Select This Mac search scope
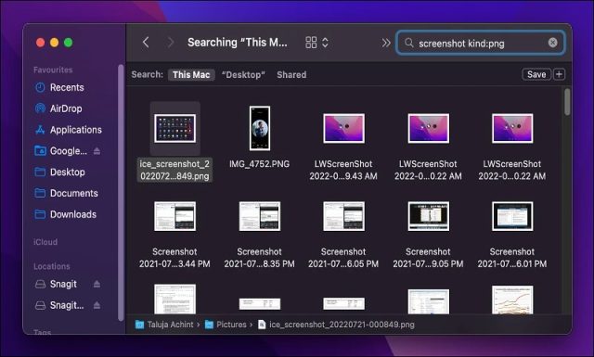Image resolution: width=594 pixels, height=357 pixels. [x=191, y=75]
